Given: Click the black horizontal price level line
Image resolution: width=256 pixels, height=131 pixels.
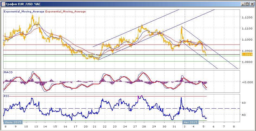Looking at the screenshot, I should pos(122,55).
